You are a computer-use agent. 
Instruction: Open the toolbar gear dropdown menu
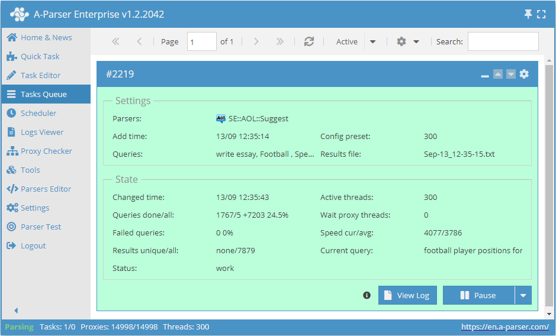(408, 41)
